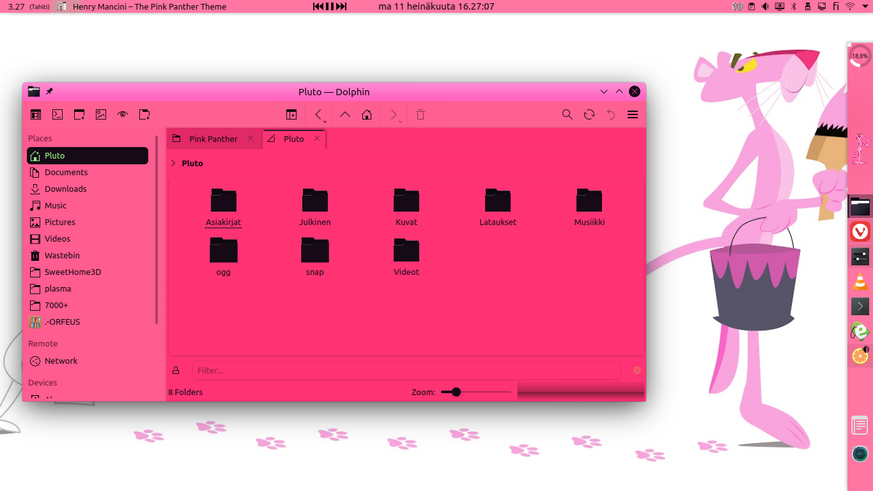Click the Filter text field
The height and width of the screenshot is (491, 873).
click(x=406, y=370)
